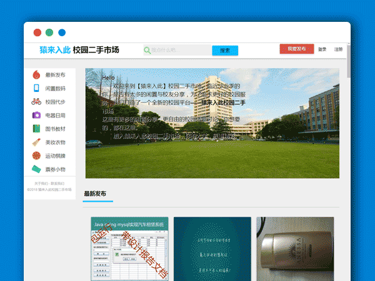Open the silver cosmetic bottle product thumbnail
Image resolution: width=375 pixels, height=281 pixels.
(295, 247)
